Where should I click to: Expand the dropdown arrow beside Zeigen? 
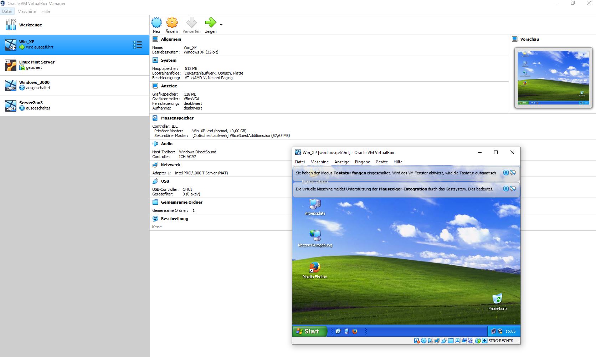click(x=221, y=25)
